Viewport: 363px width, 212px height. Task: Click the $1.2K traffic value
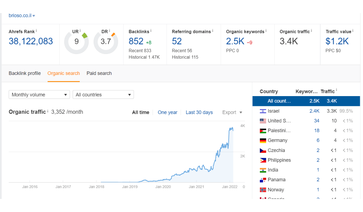point(337,41)
